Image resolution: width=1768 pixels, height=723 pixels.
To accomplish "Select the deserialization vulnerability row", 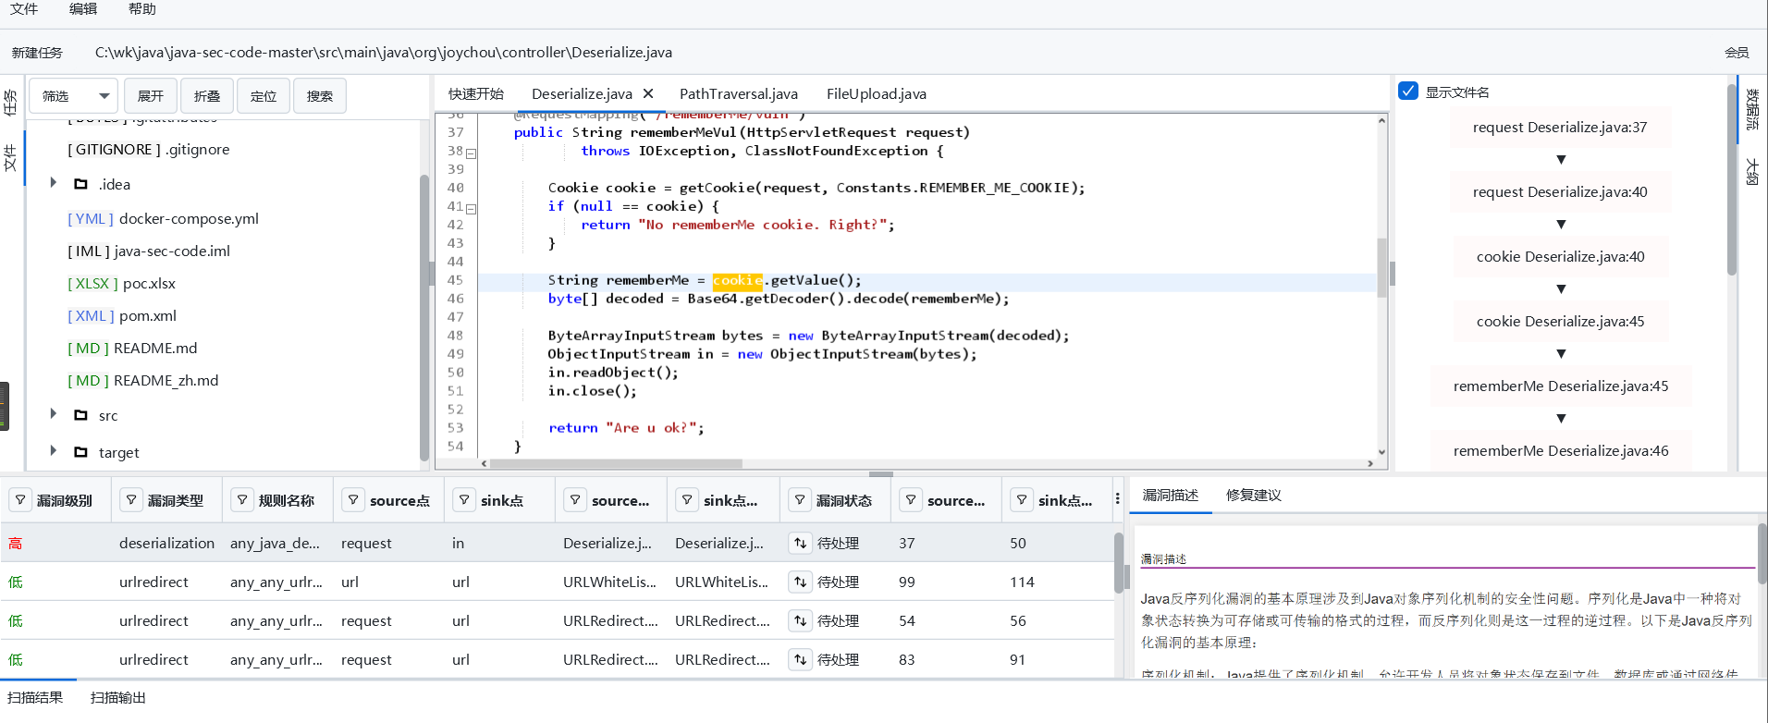I will (557, 543).
